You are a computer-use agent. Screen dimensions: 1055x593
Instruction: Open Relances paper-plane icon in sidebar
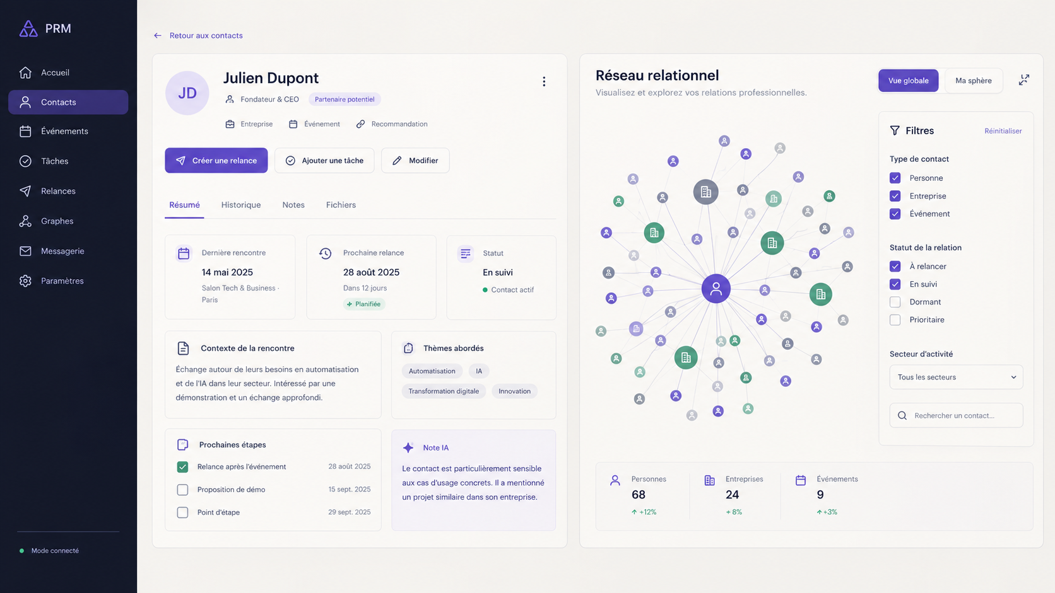25,191
